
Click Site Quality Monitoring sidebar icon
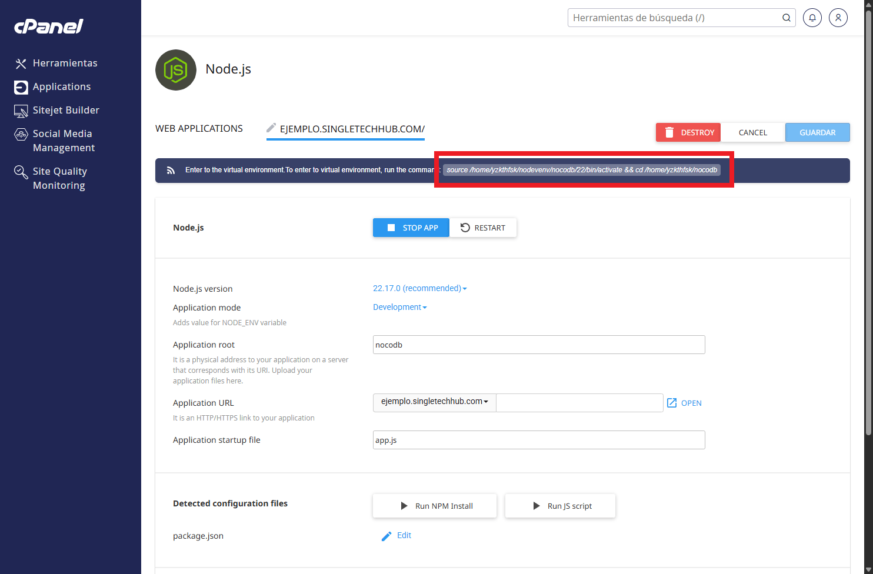pos(21,172)
